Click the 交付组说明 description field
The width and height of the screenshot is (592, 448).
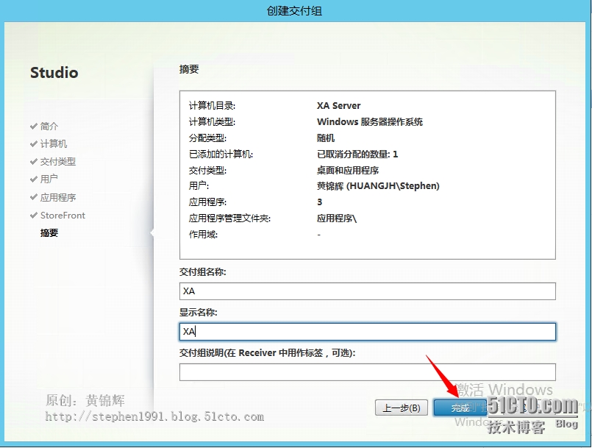(368, 372)
